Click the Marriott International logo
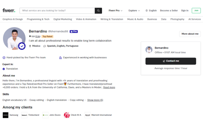This screenshot has width=203, height=126. pos(87,115)
